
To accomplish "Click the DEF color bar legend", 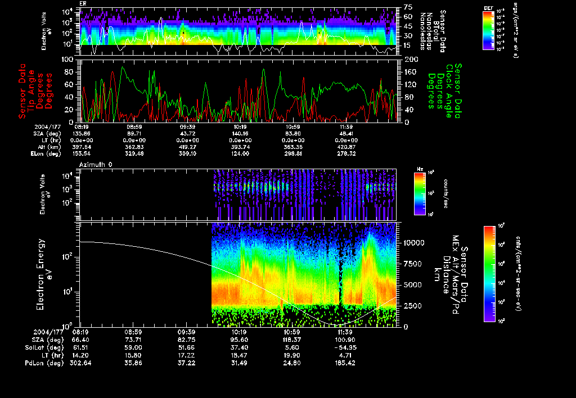I will coord(488,30).
